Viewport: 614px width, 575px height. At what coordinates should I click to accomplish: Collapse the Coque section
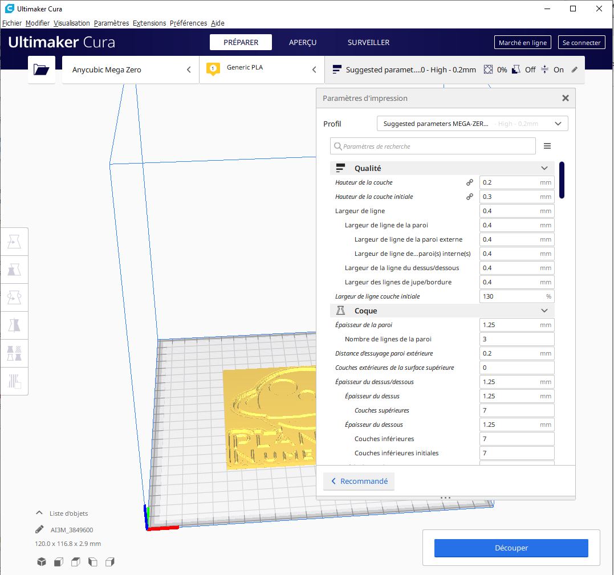tap(544, 311)
